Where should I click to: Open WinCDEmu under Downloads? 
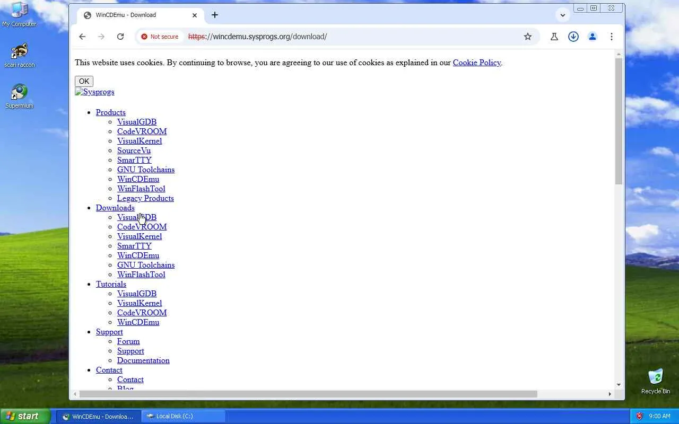[138, 255]
